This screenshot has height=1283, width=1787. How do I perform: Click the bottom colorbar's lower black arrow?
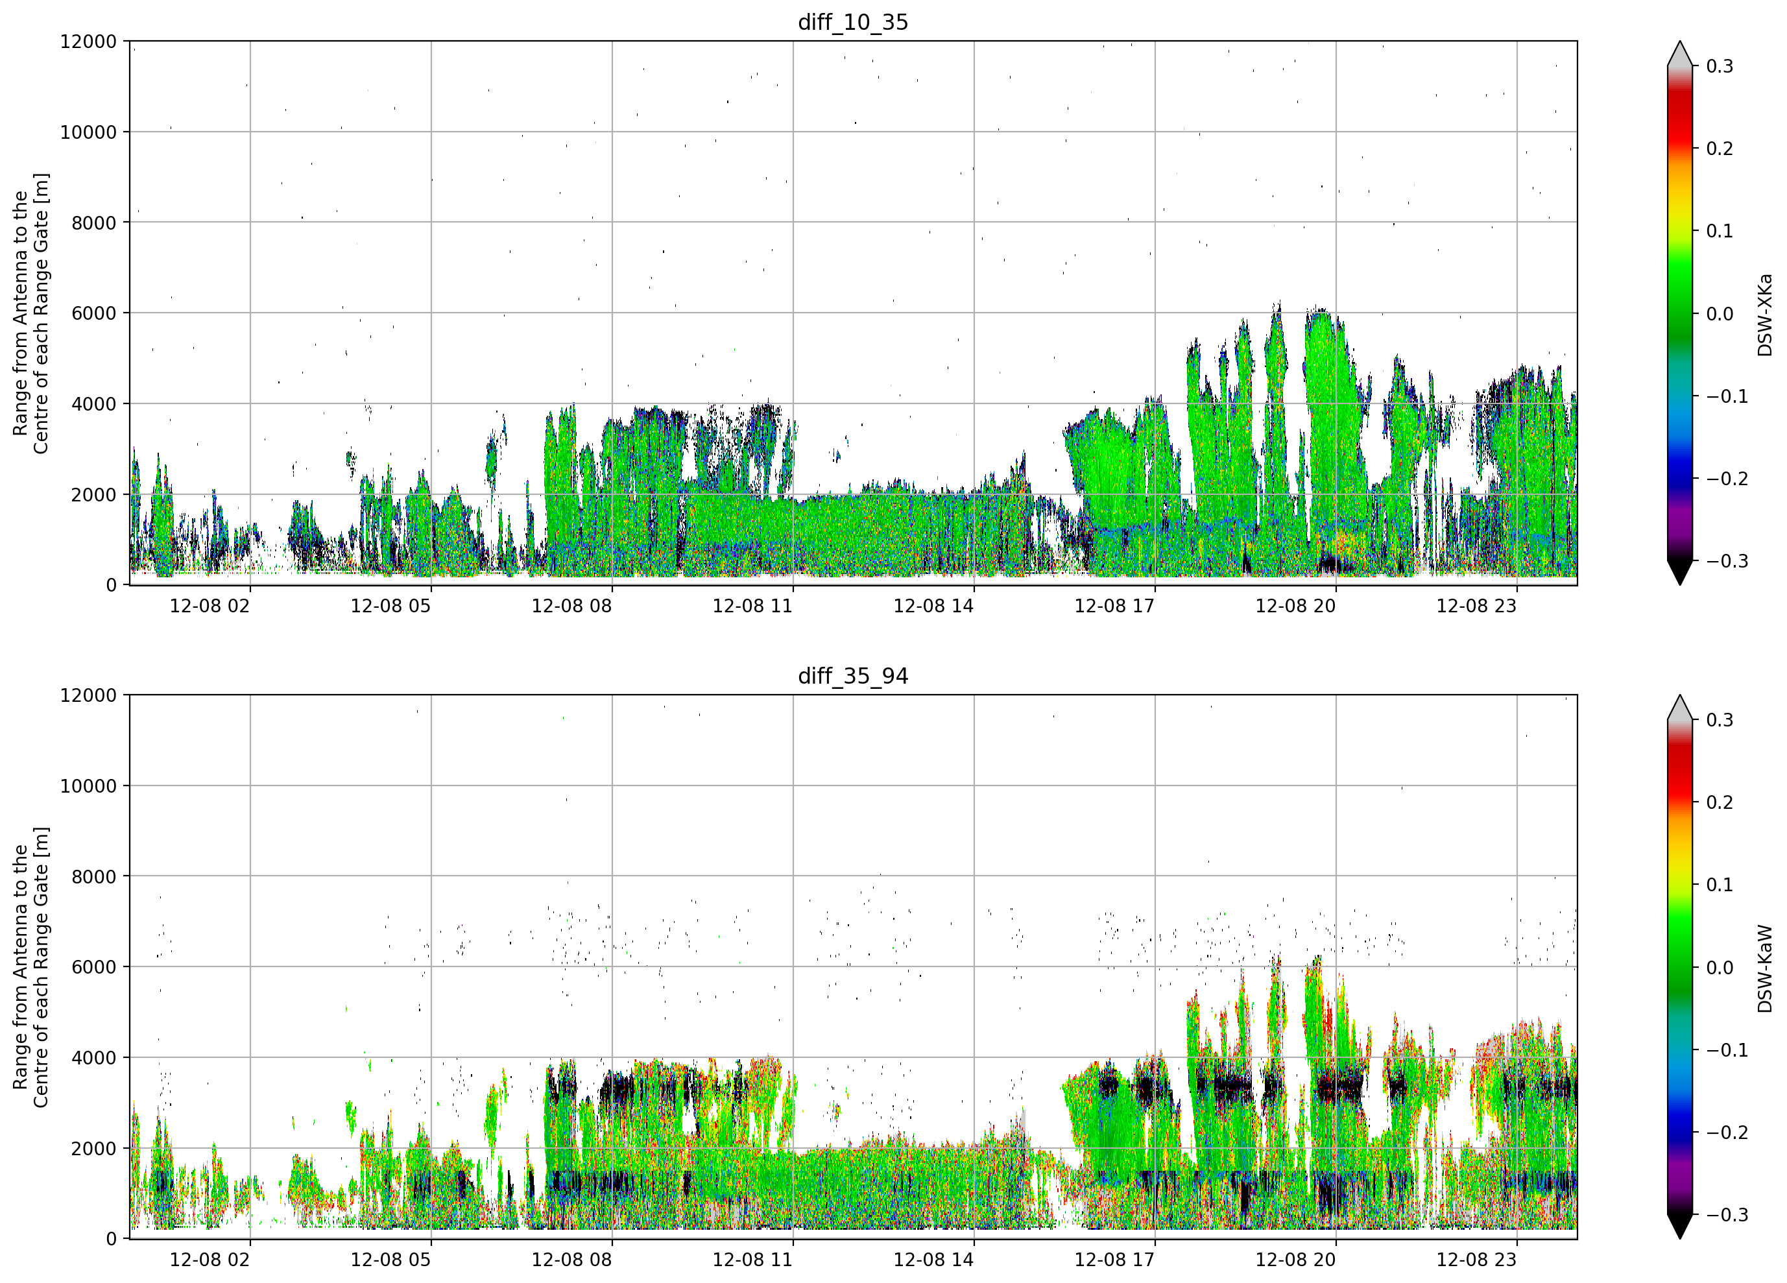pos(1680,1227)
